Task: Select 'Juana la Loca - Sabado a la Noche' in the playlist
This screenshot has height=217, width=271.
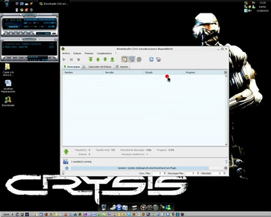Action: coord(28,44)
